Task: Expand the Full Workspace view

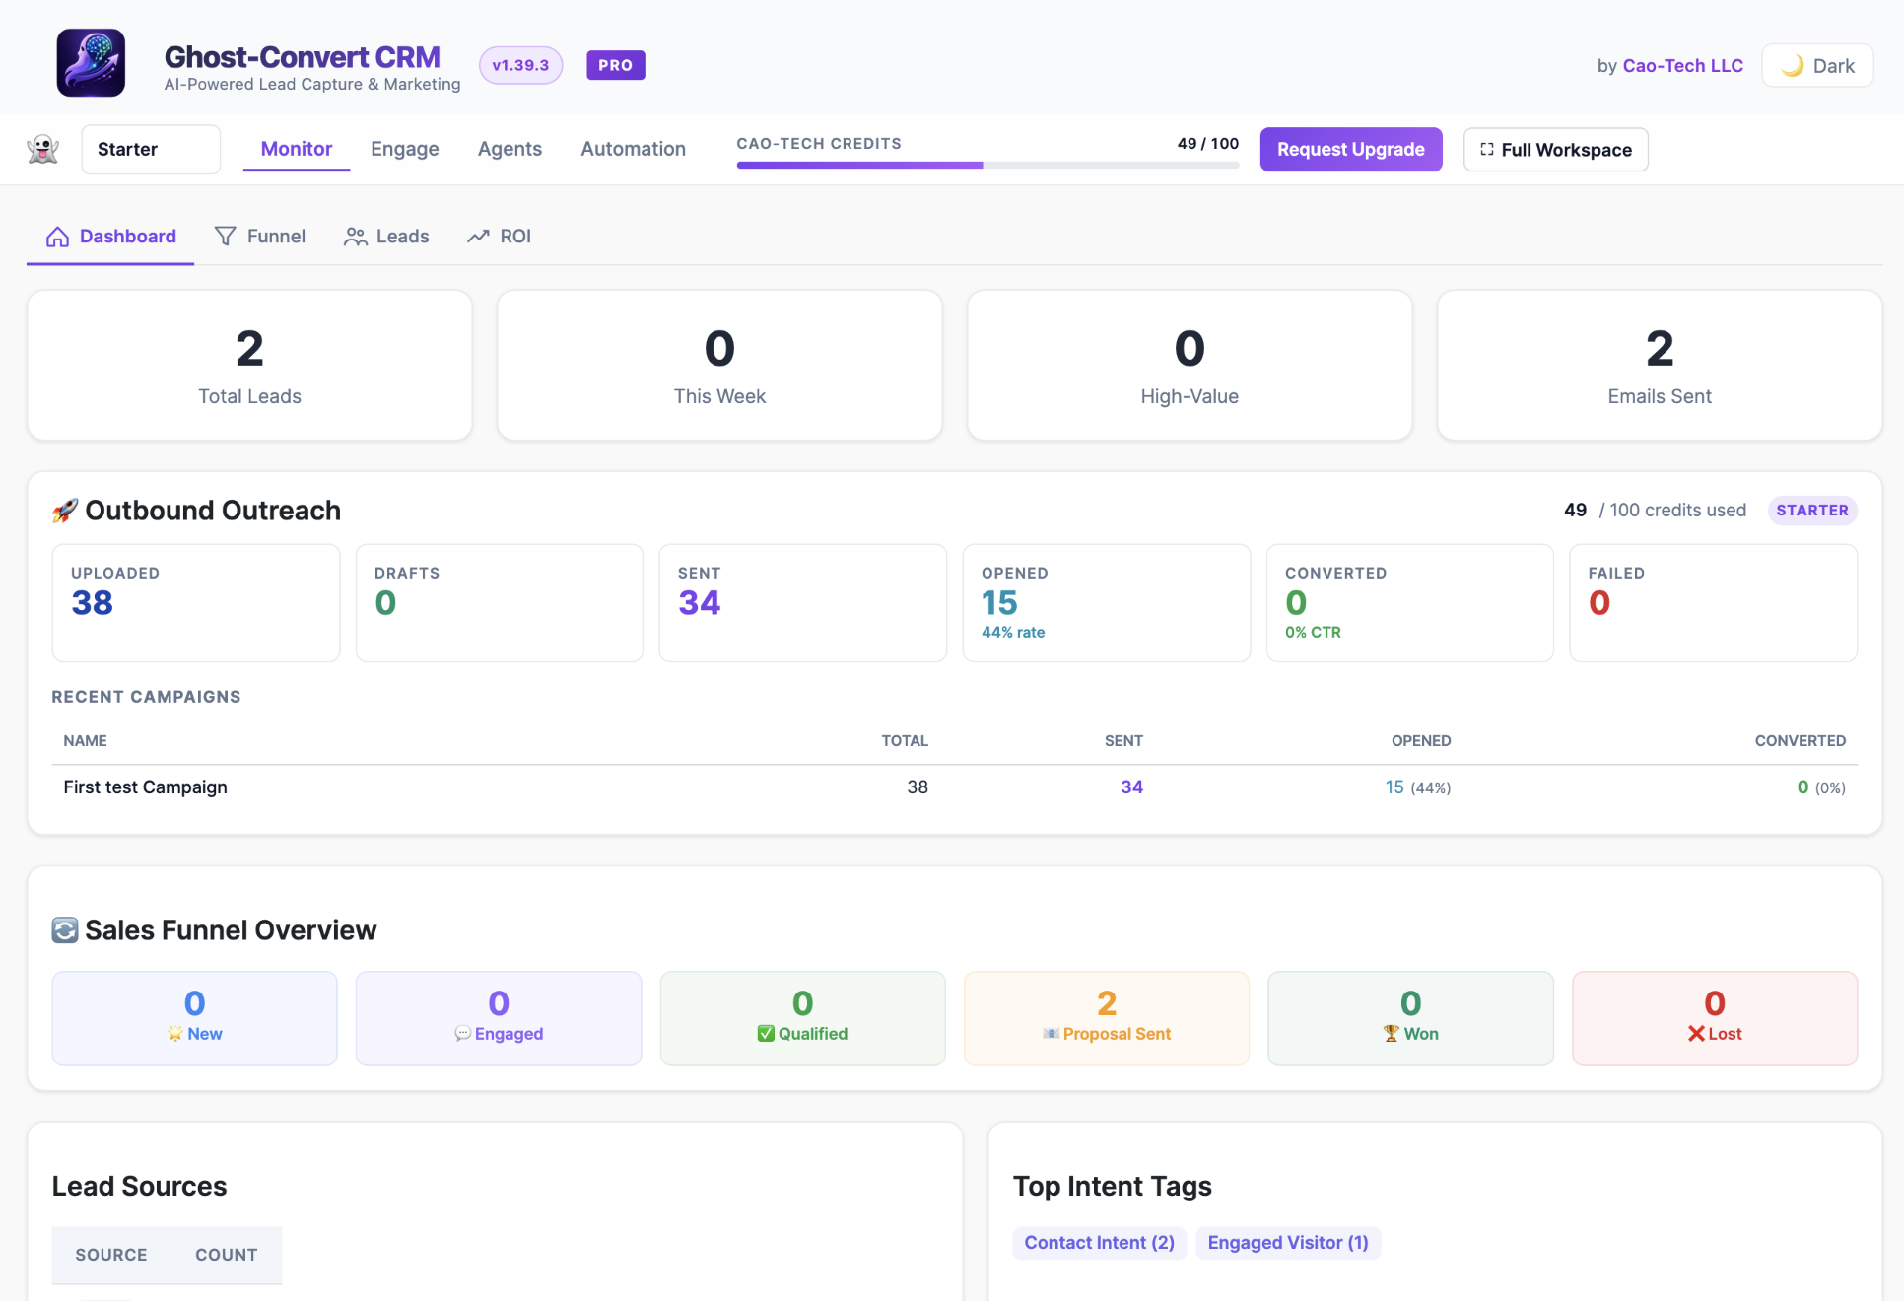Action: coord(1555,150)
